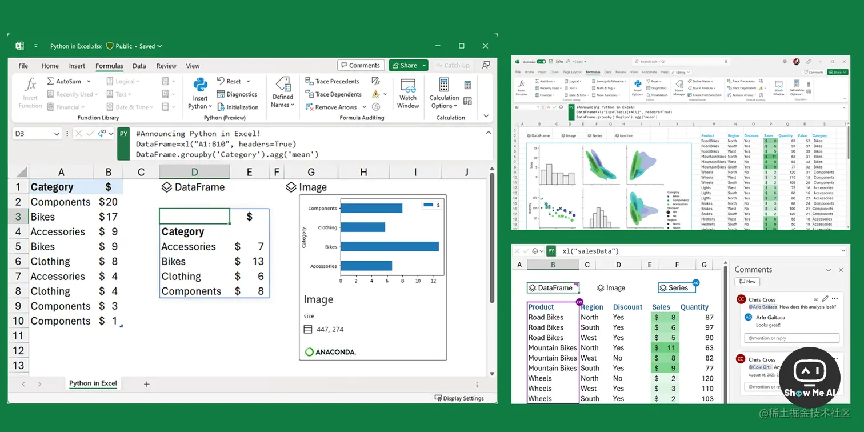Click Remove Arrows in Python in Excel.xlsx window
The image size is (864, 432).
coord(331,107)
